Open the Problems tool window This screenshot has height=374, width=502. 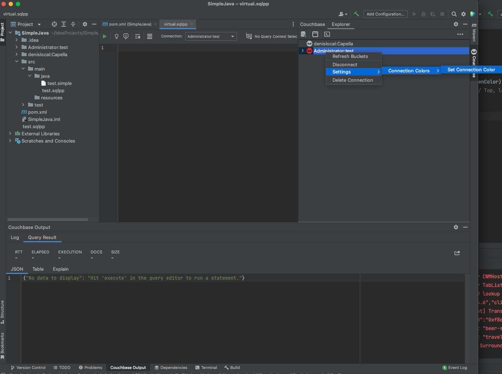point(90,368)
